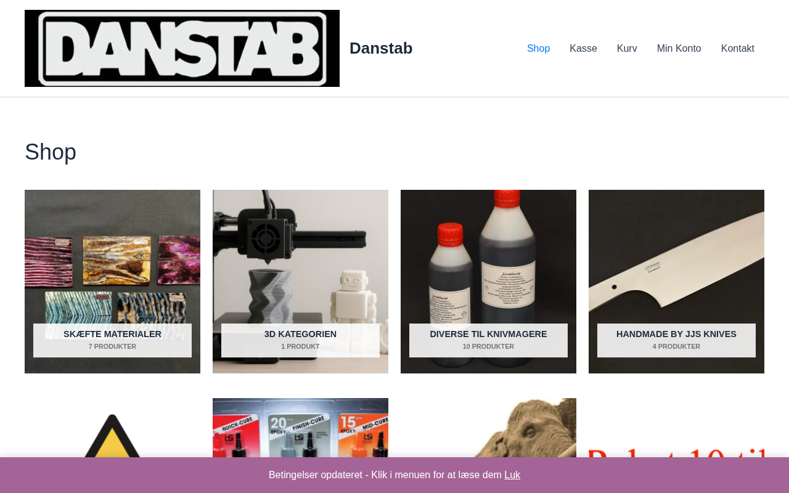The width and height of the screenshot is (789, 493).
Task: Open the Danstab site title link
Action: (381, 48)
